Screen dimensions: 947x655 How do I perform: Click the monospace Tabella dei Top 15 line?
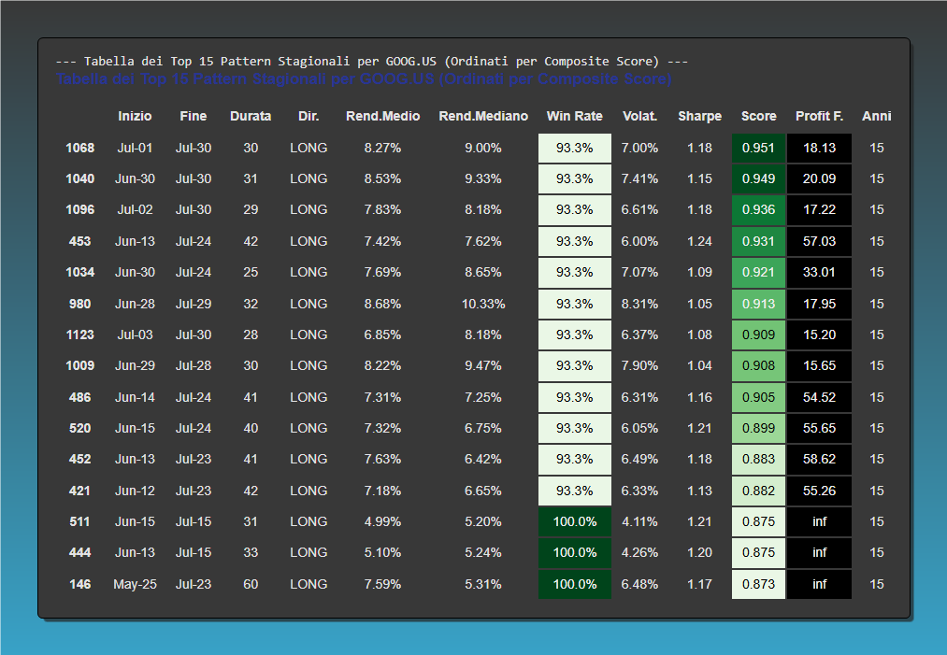tap(371, 61)
